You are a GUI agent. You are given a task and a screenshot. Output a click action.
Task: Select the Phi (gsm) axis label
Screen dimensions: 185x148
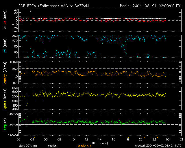coord(5,47)
